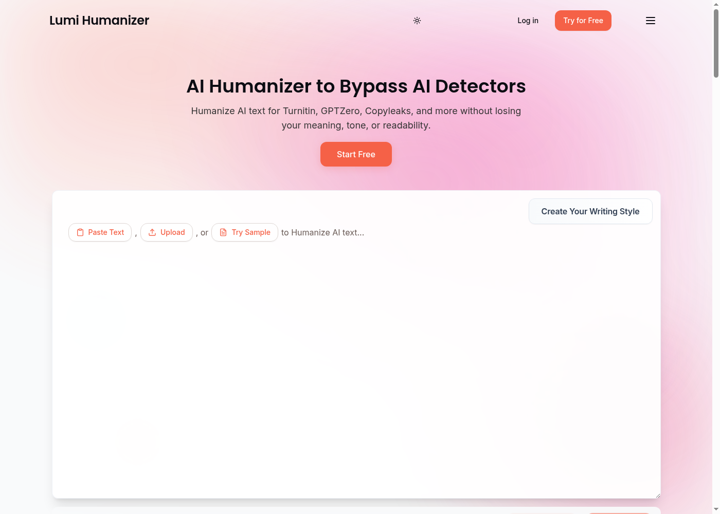The width and height of the screenshot is (720, 514).
Task: Click the scrollbar up arrow
Action: click(x=716, y=4)
